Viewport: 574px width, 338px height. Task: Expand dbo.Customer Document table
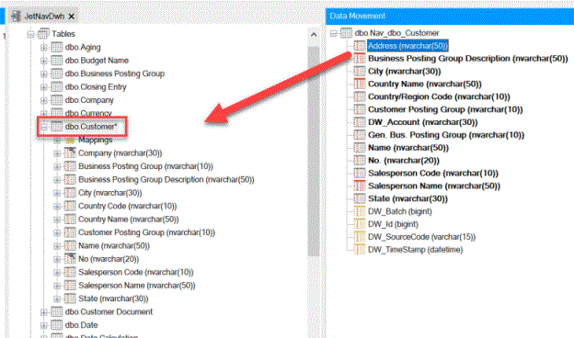tap(44, 312)
